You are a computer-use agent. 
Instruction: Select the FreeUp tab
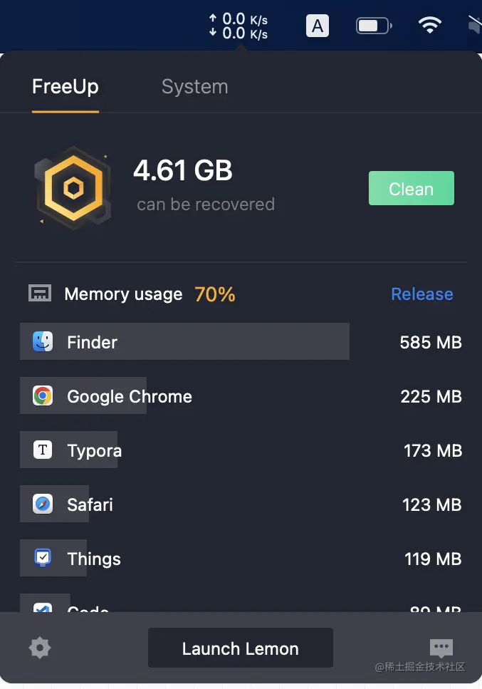[x=65, y=86]
